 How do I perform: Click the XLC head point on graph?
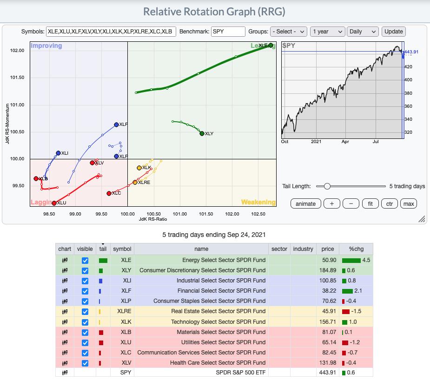pyautogui.click(x=109, y=193)
